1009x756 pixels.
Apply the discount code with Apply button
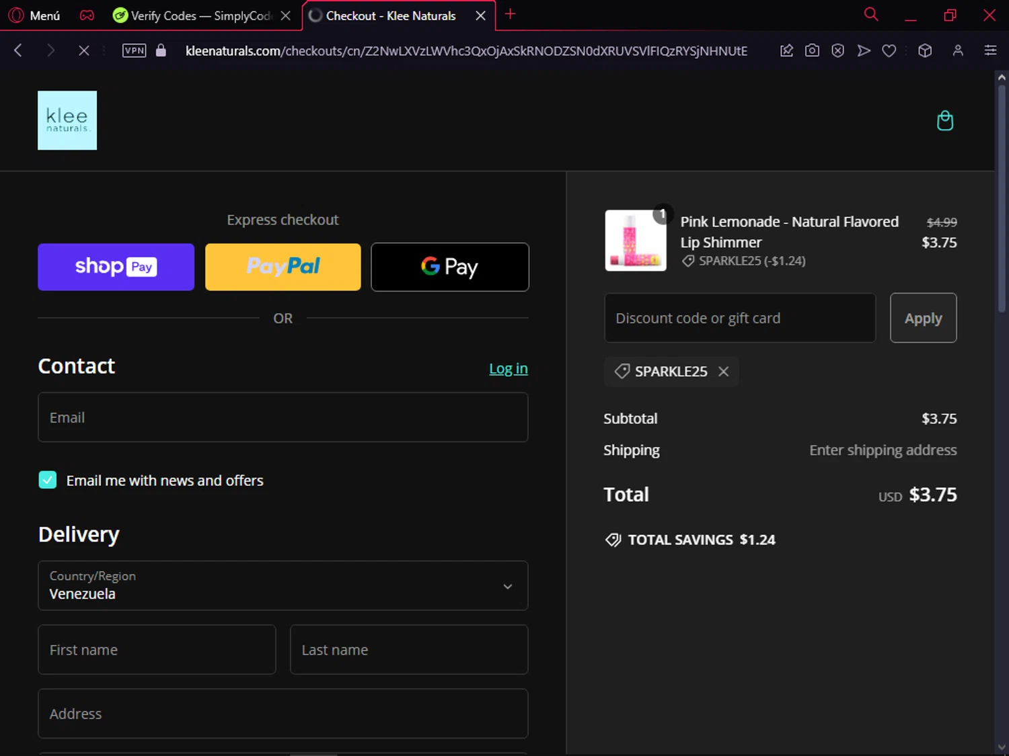(923, 318)
